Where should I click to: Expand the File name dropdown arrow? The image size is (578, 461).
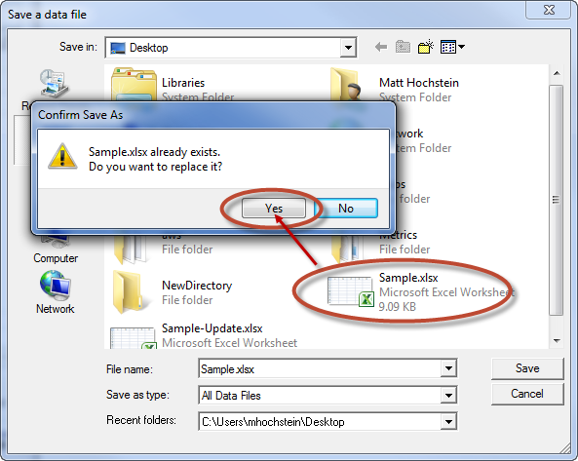[x=448, y=368]
